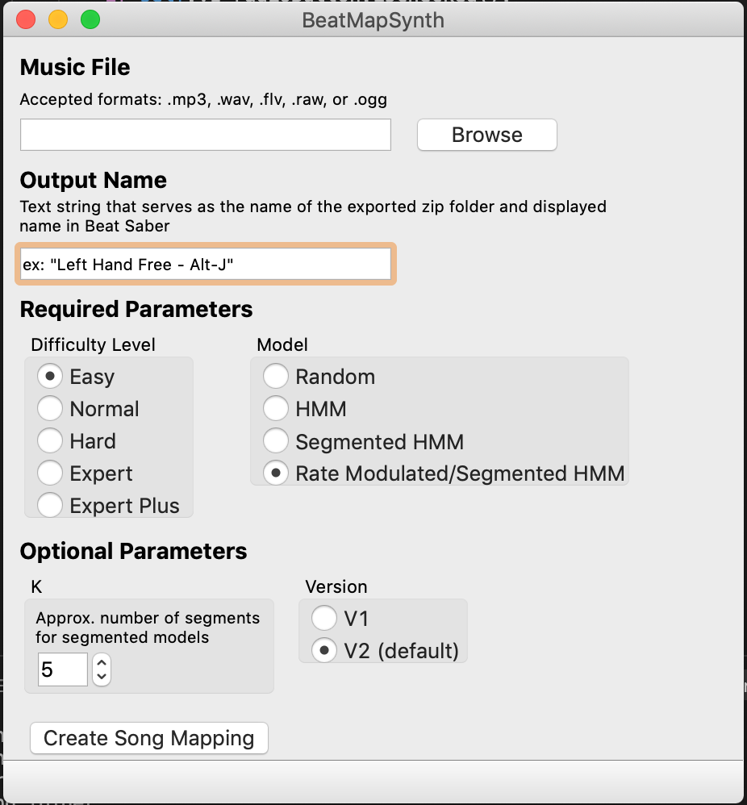The height and width of the screenshot is (805, 747).
Task: Decrease K with the stepper down arrow
Action: [102, 676]
